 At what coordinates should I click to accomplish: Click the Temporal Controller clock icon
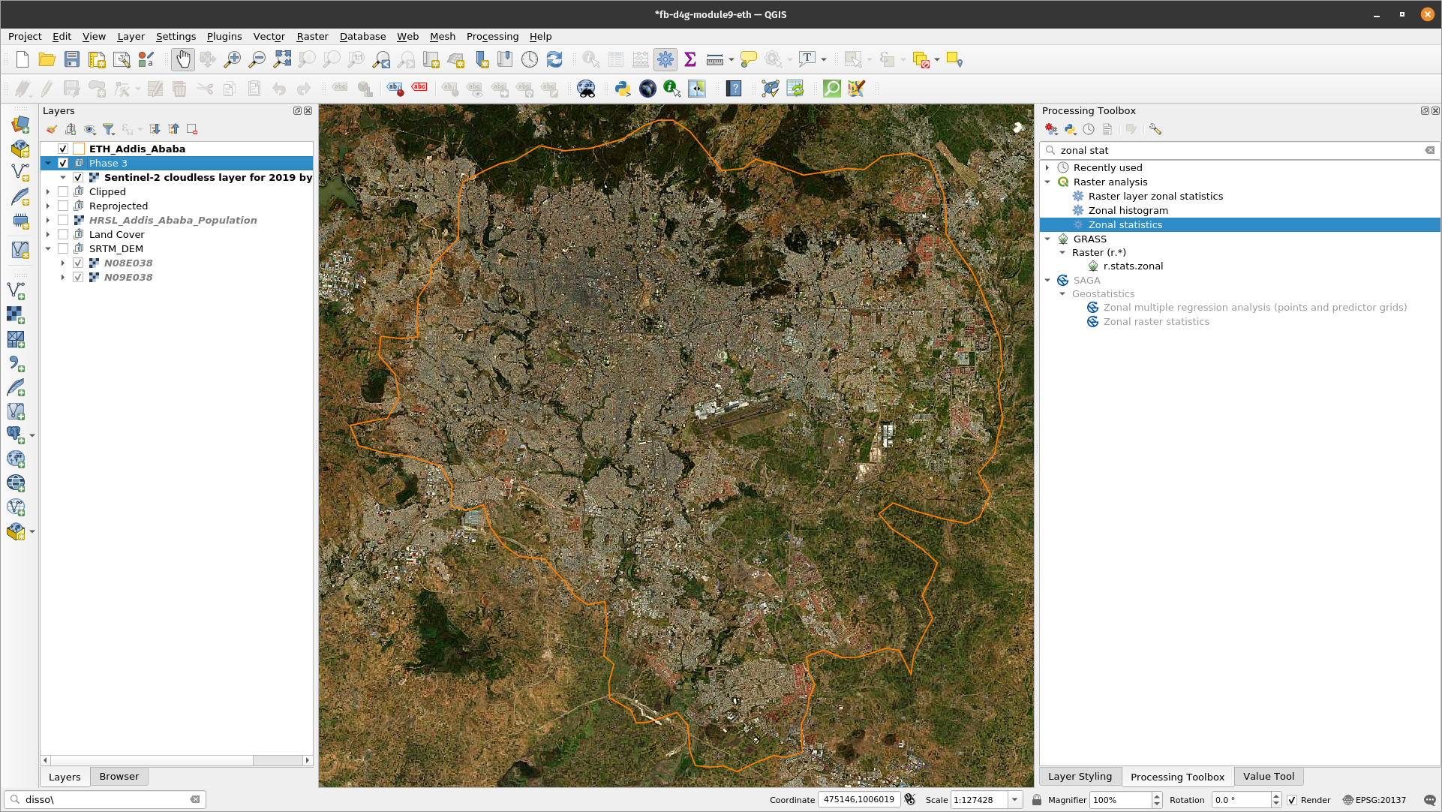pyautogui.click(x=530, y=60)
